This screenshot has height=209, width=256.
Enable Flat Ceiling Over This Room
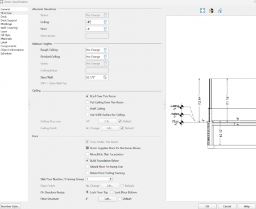87,102
